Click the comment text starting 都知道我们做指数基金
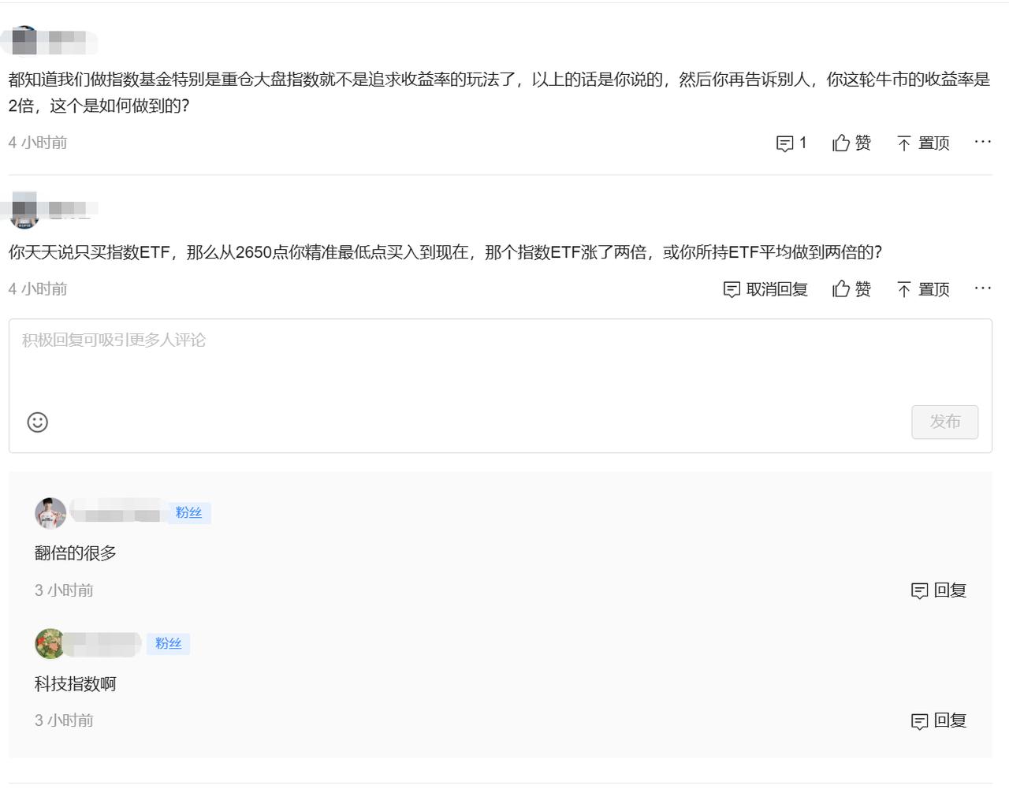Screen dimensions: 1009x800 (499, 92)
